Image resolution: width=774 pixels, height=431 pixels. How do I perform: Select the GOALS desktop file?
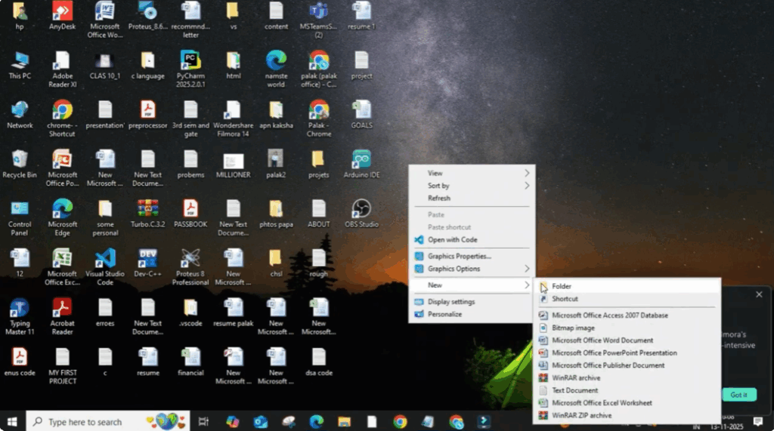point(361,114)
